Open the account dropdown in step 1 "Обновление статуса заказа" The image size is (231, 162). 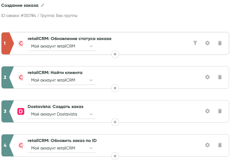tap(62, 46)
